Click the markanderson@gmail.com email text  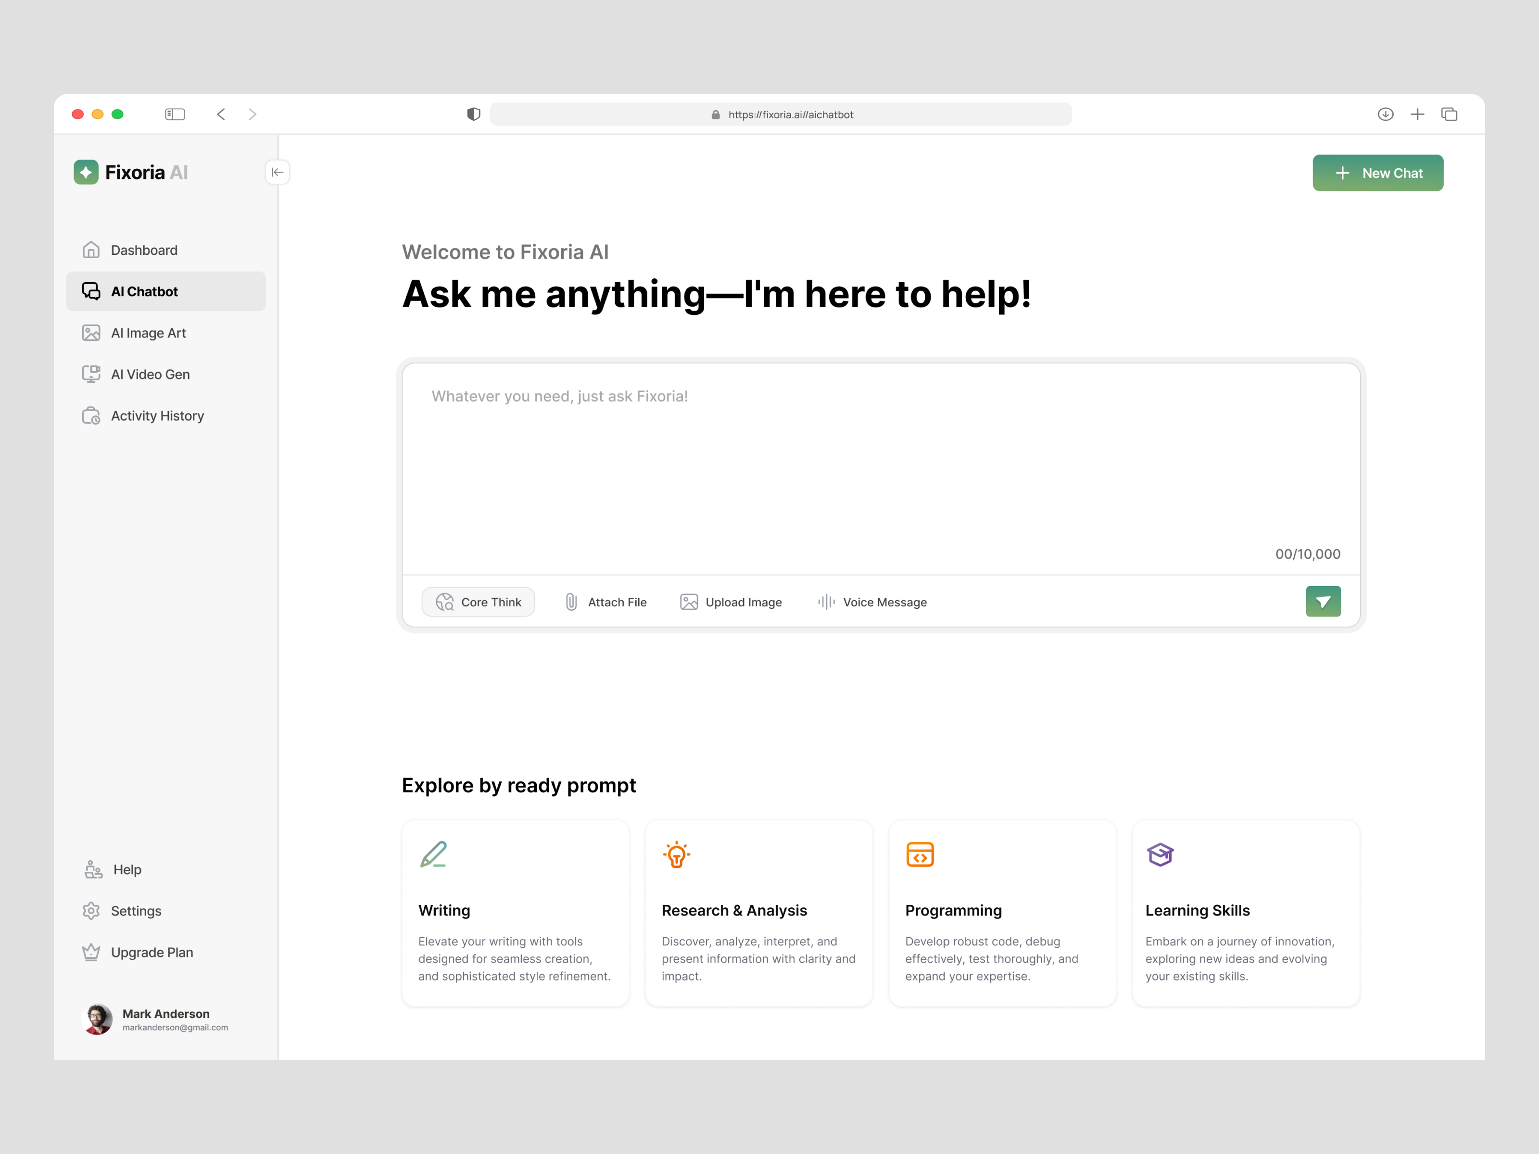[176, 1028]
